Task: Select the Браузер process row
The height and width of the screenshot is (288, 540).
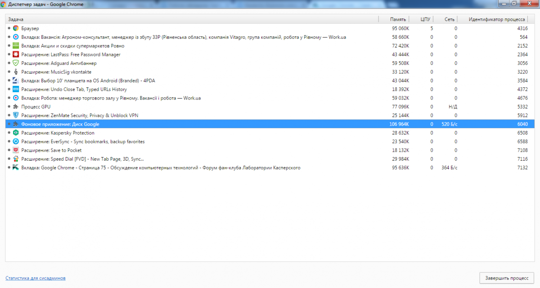Action: 270,28
